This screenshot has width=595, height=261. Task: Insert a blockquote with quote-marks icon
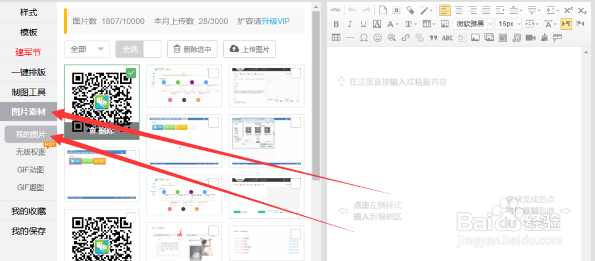coord(433,37)
